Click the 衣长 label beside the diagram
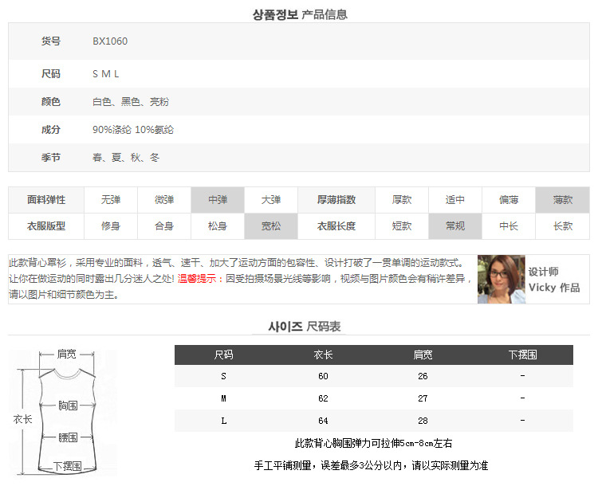This screenshot has height=486, width=598. tap(23, 419)
